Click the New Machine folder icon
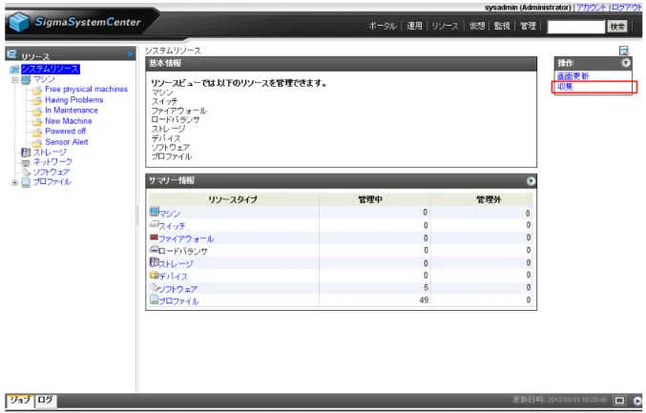The height and width of the screenshot is (413, 646). 37,121
